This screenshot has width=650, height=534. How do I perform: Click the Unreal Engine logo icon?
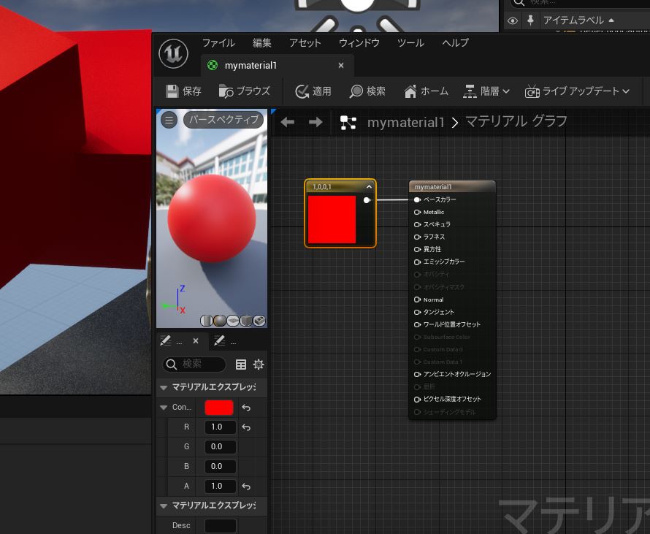[x=173, y=53]
